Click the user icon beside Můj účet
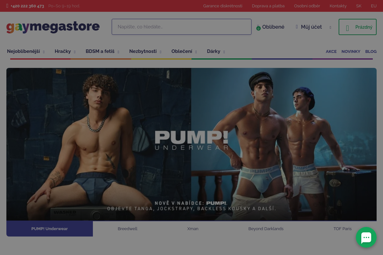 [x=297, y=27]
